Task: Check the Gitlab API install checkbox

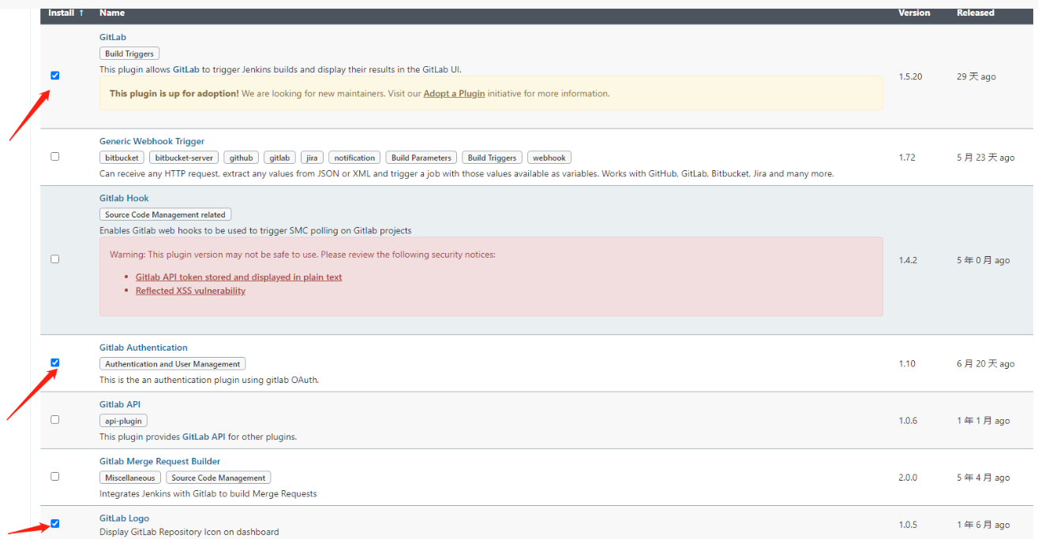Action: point(55,419)
